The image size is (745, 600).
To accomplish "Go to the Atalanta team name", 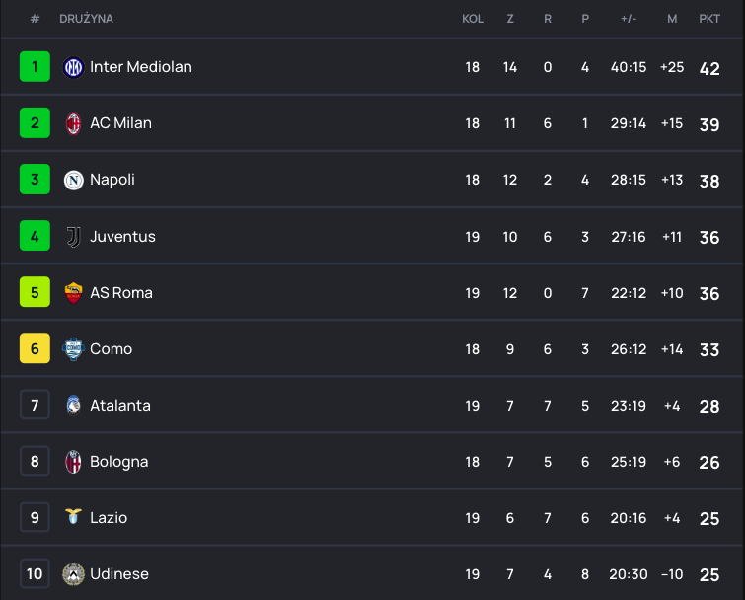I will [120, 406].
